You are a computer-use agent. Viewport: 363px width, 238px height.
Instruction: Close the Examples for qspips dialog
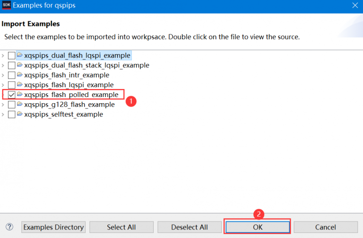tap(354, 6)
